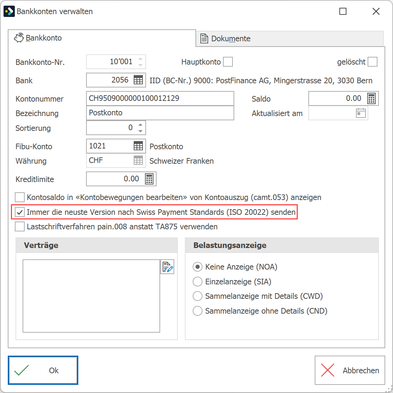
Task: Uncheck Swiss Payment Standards ISO 20022 option
Action: tap(20, 212)
